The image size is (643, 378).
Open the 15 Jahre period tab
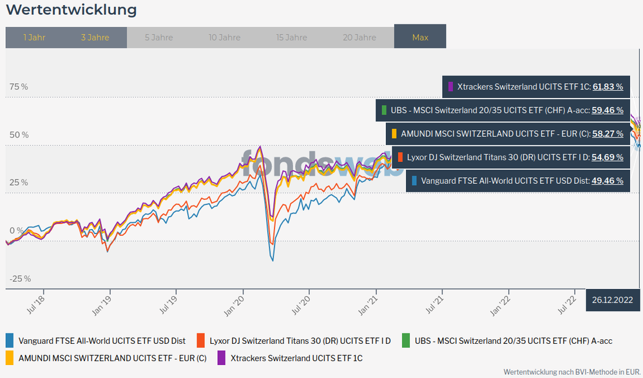point(291,37)
